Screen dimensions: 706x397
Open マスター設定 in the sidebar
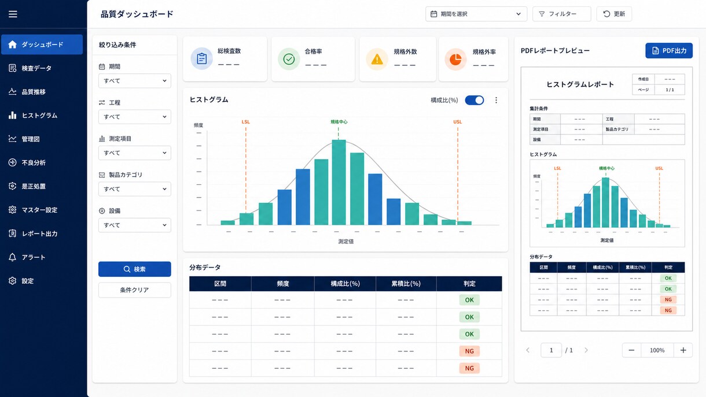[x=42, y=210]
